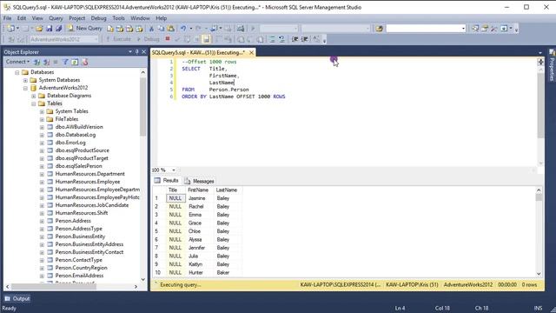The image size is (556, 313).
Task: Click Execute in the SQL toolbar
Action: pos(118,39)
